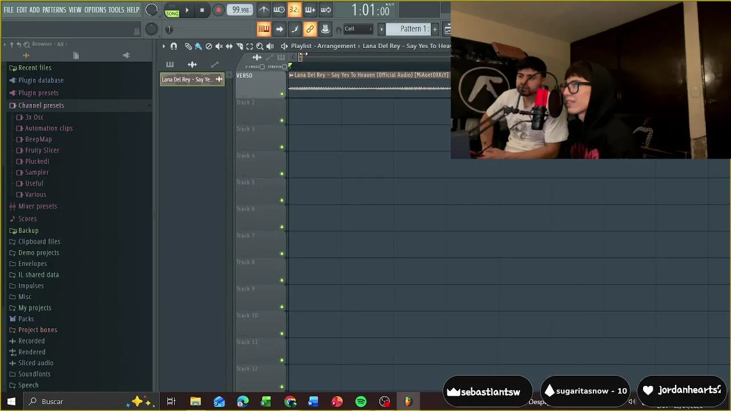Select the playlist Select tool
Viewport: 731px width, 411px height.
pos(250,46)
